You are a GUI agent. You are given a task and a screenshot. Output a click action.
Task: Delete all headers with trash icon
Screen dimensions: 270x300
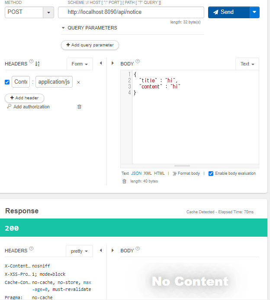pyautogui.click(x=79, y=107)
